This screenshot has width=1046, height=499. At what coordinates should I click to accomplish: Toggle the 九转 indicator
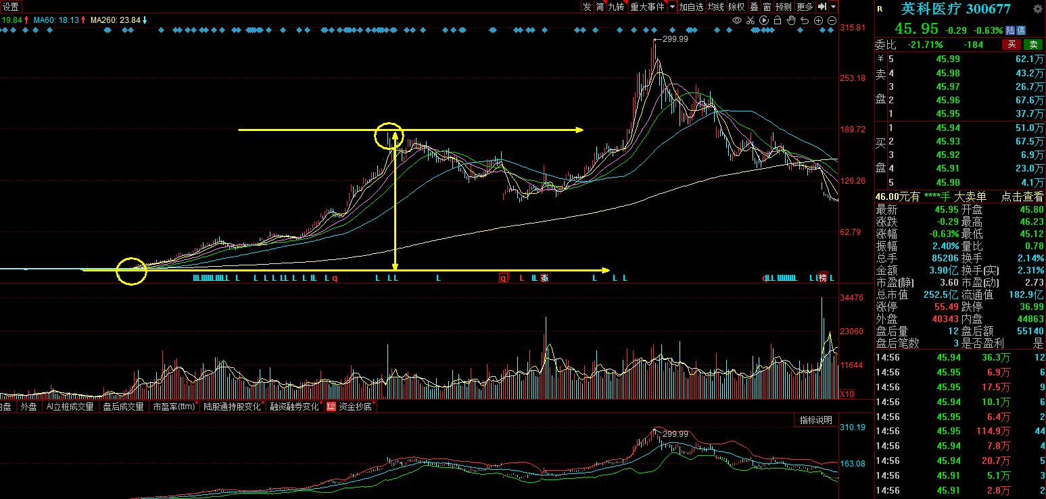616,7
